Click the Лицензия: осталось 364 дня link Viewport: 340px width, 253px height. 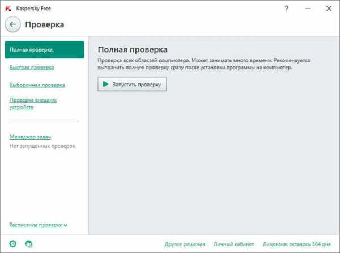coord(297,244)
